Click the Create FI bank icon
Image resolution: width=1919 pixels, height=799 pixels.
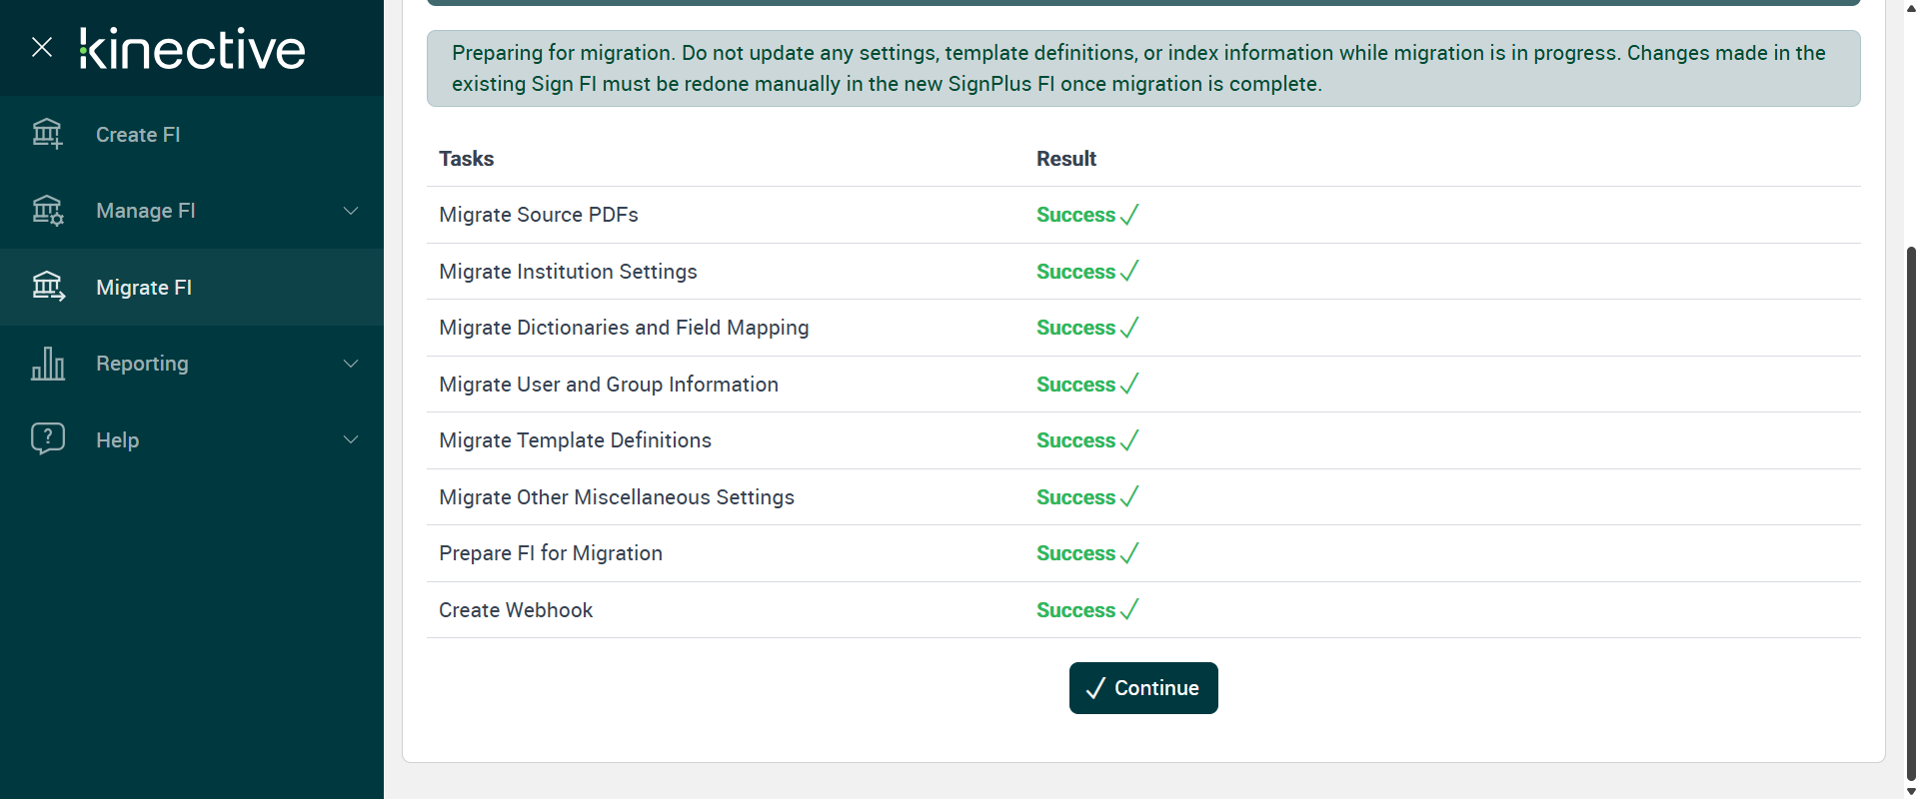pos(47,134)
